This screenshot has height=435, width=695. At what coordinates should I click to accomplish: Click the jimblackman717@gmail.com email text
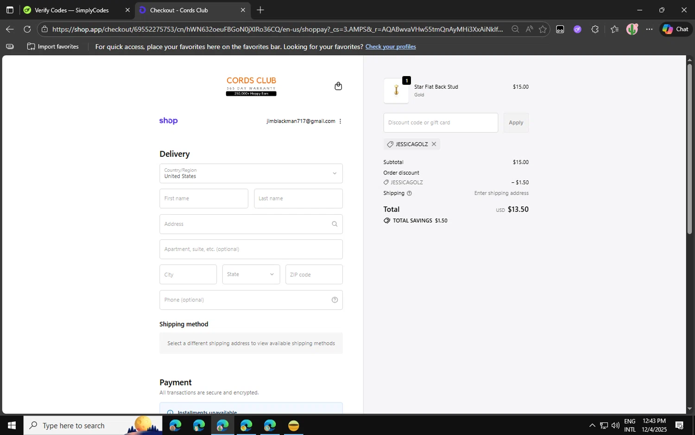pos(301,121)
